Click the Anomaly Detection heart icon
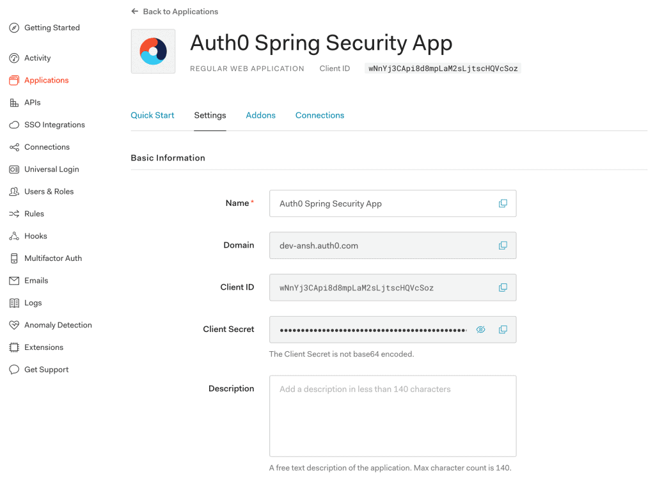 tap(14, 326)
